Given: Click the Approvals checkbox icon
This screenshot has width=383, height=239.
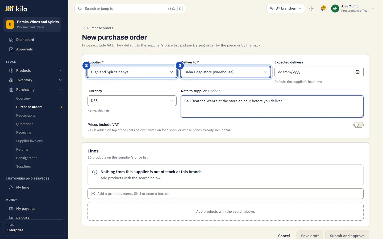Looking at the screenshot, I should click(x=11, y=49).
